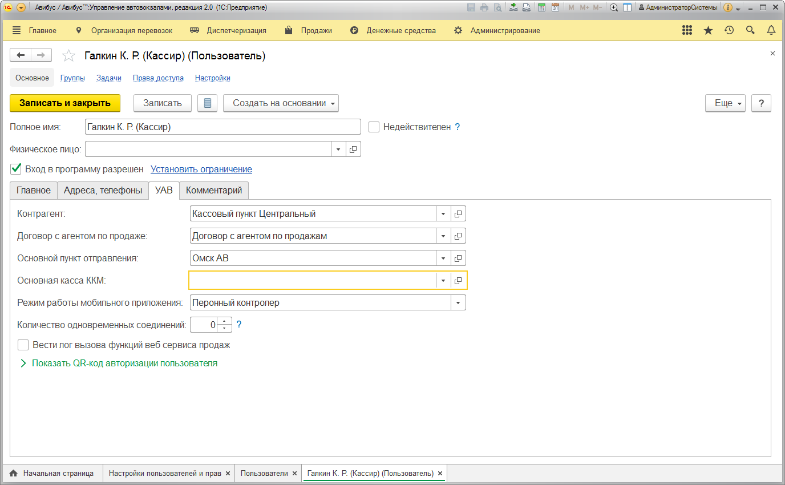Click the search magnifier icon
Image resolution: width=785 pixels, height=485 pixels.
[x=750, y=31]
